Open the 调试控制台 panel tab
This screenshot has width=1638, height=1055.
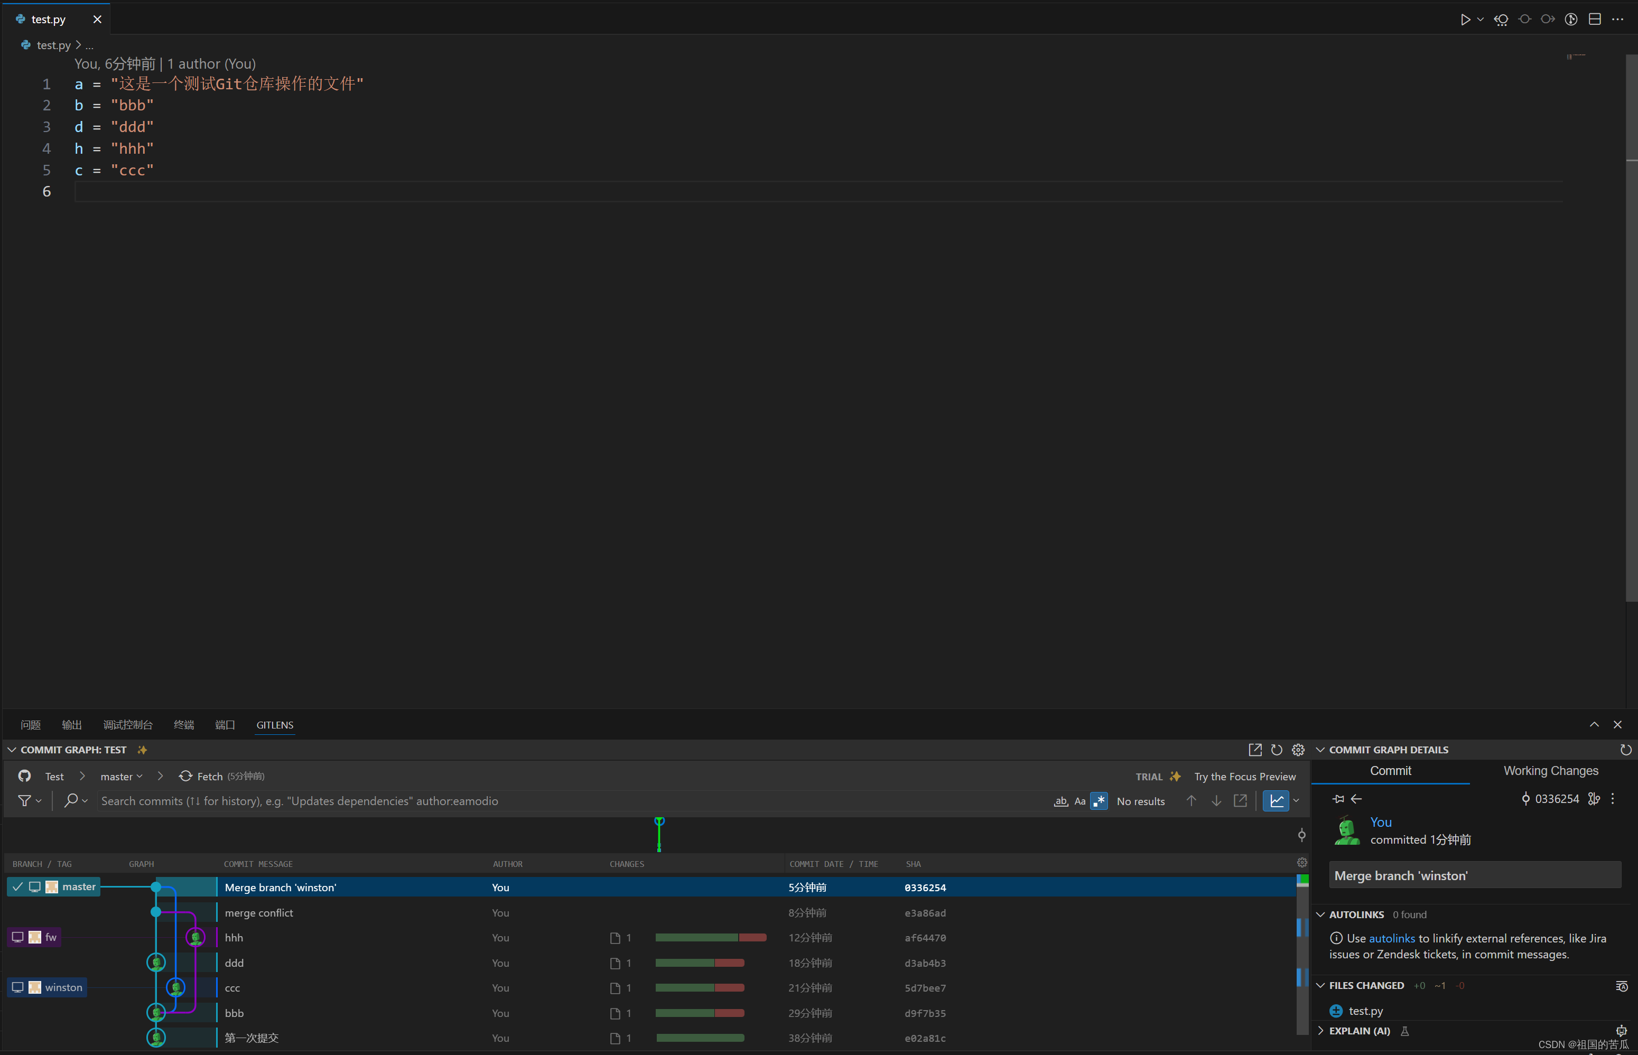(128, 725)
